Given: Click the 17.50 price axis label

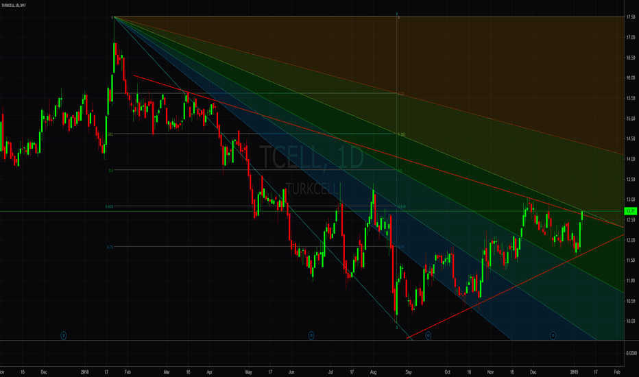Looking at the screenshot, I should click(x=631, y=17).
